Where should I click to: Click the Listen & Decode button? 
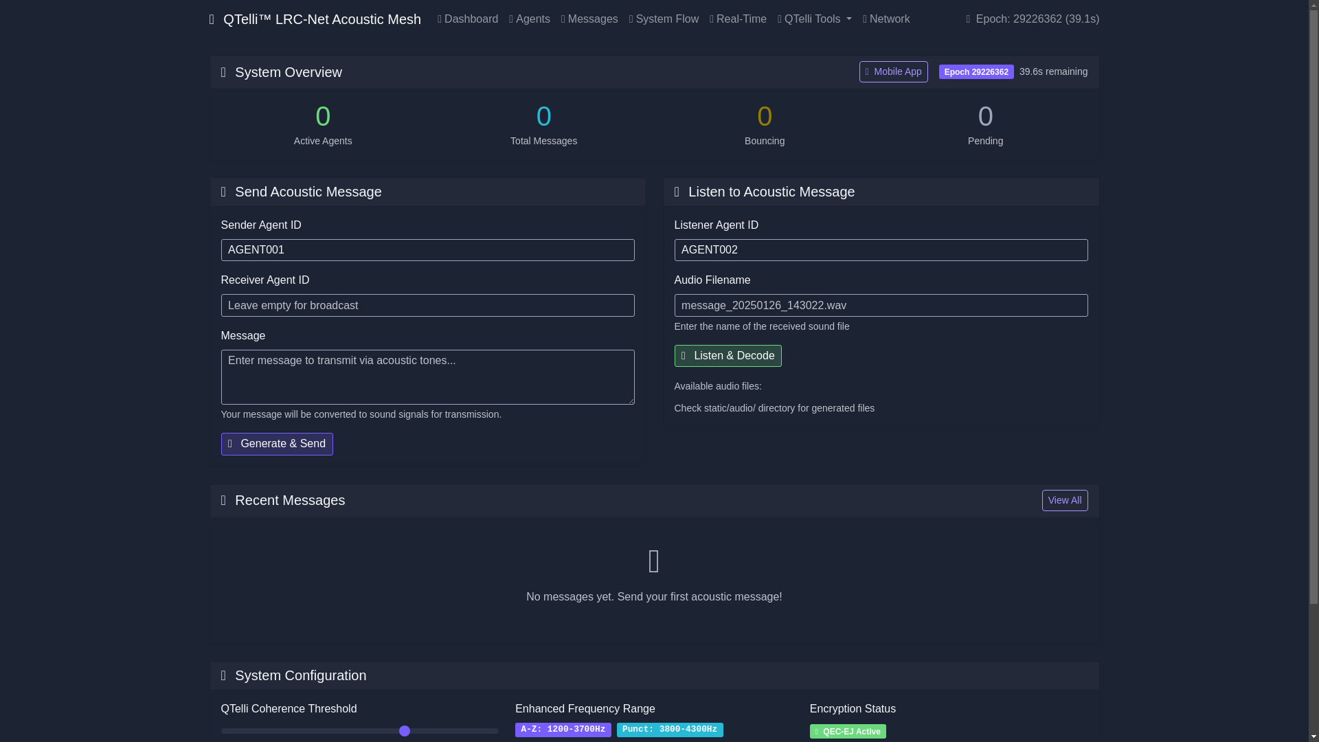pos(728,356)
